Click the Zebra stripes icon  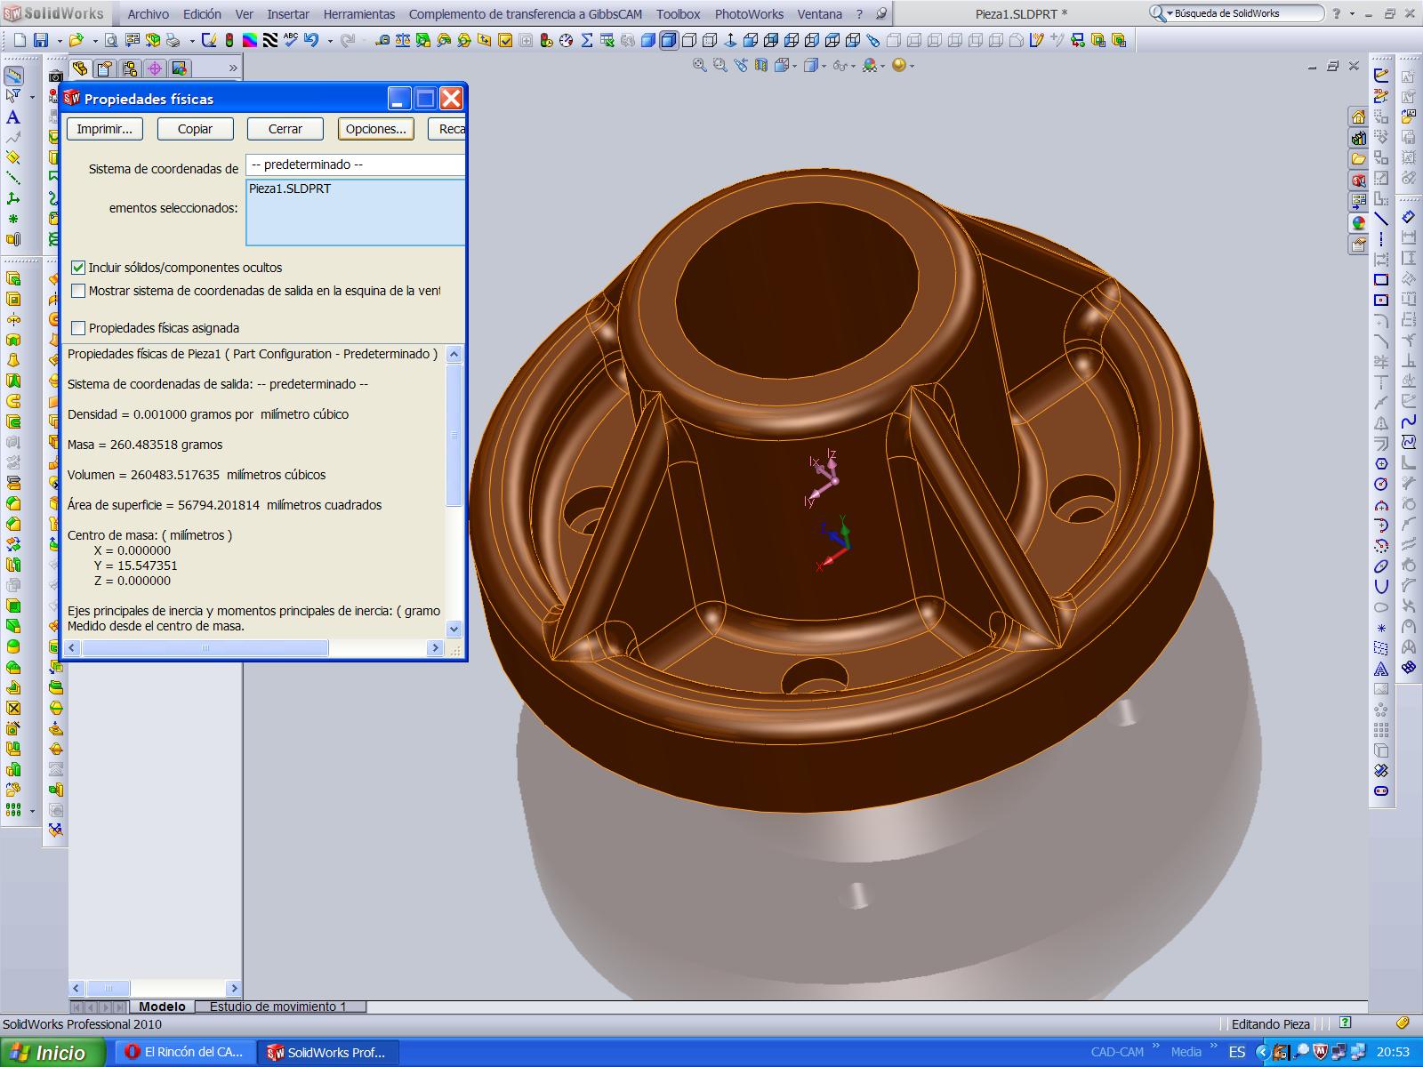coord(270,40)
